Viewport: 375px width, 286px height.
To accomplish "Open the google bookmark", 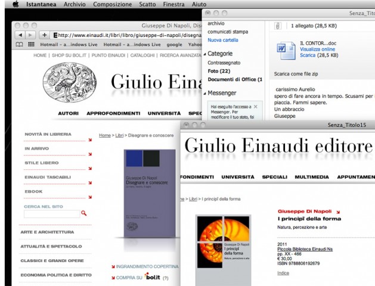I will [x=174, y=45].
